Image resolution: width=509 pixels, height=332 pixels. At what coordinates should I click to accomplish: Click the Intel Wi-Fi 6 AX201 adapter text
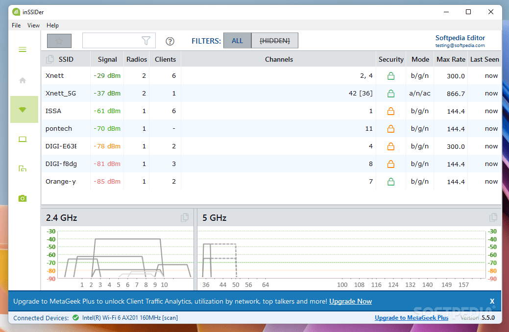[130, 318]
